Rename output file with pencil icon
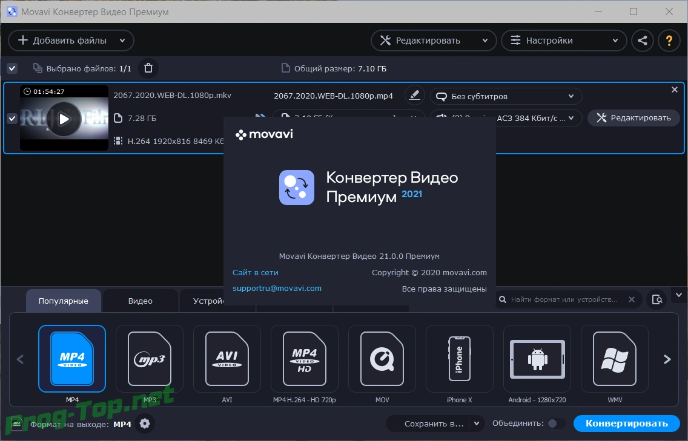 [414, 96]
